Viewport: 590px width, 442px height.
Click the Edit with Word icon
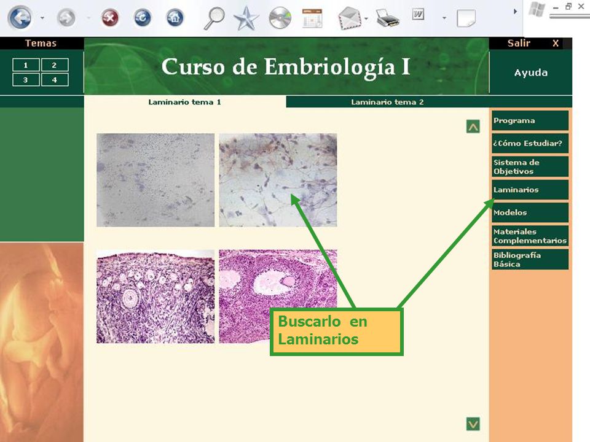[418, 15]
